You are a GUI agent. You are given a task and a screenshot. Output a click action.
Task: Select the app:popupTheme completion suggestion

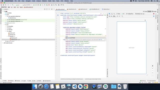point(85,38)
